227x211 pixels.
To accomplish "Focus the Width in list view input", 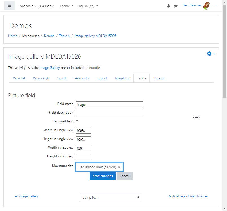I will click(83, 148).
